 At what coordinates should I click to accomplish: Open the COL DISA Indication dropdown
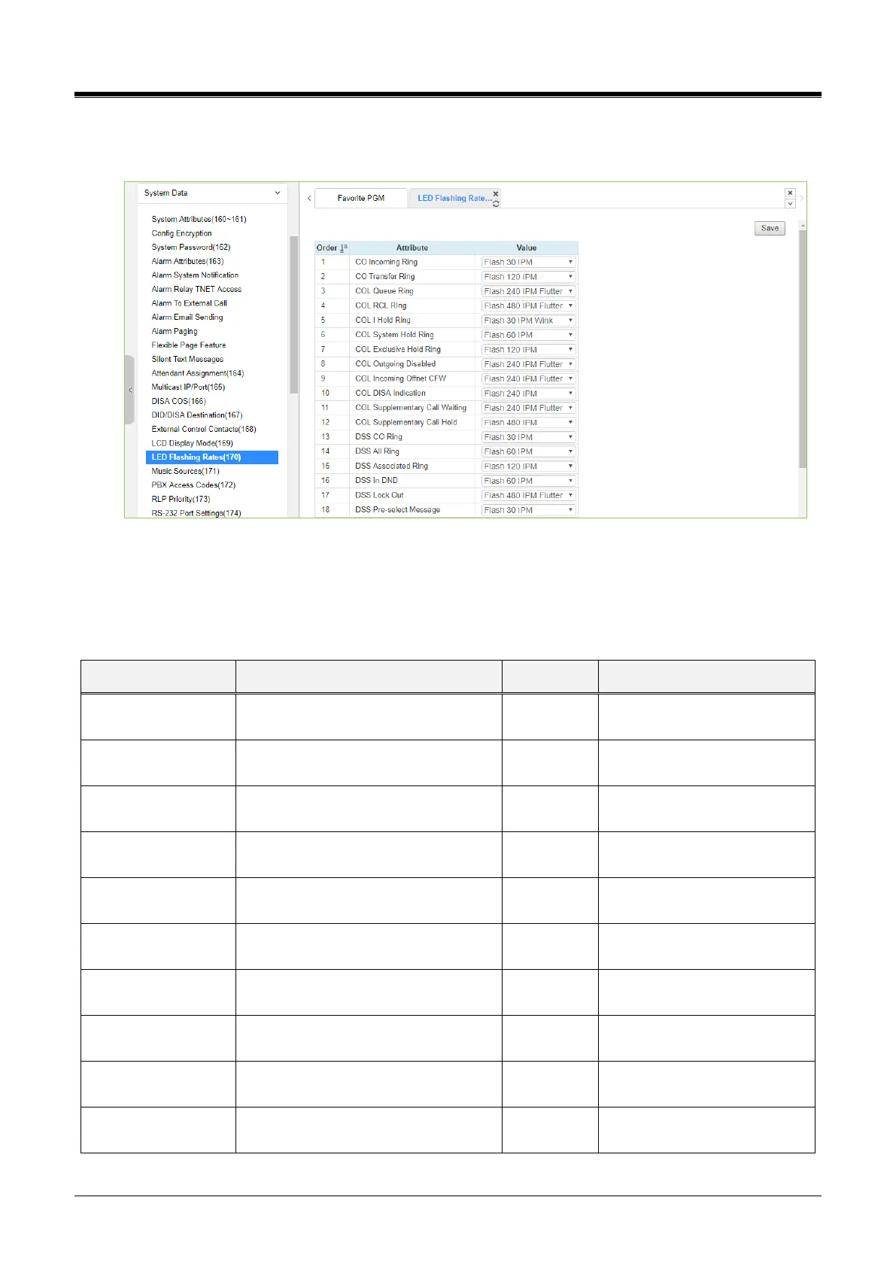528,393
